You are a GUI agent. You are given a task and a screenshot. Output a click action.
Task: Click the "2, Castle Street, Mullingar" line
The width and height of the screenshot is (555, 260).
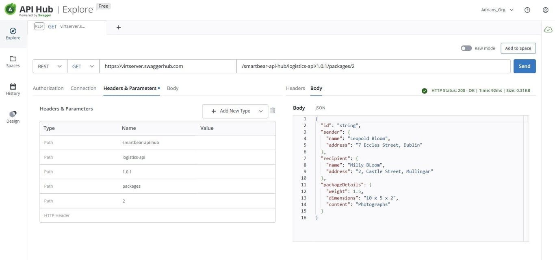coord(379,171)
